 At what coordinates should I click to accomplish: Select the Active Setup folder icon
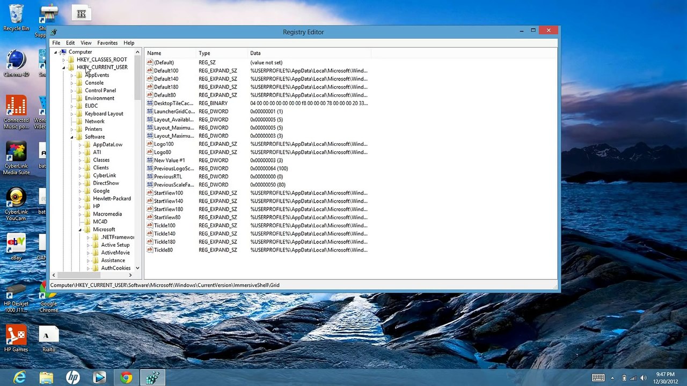96,245
